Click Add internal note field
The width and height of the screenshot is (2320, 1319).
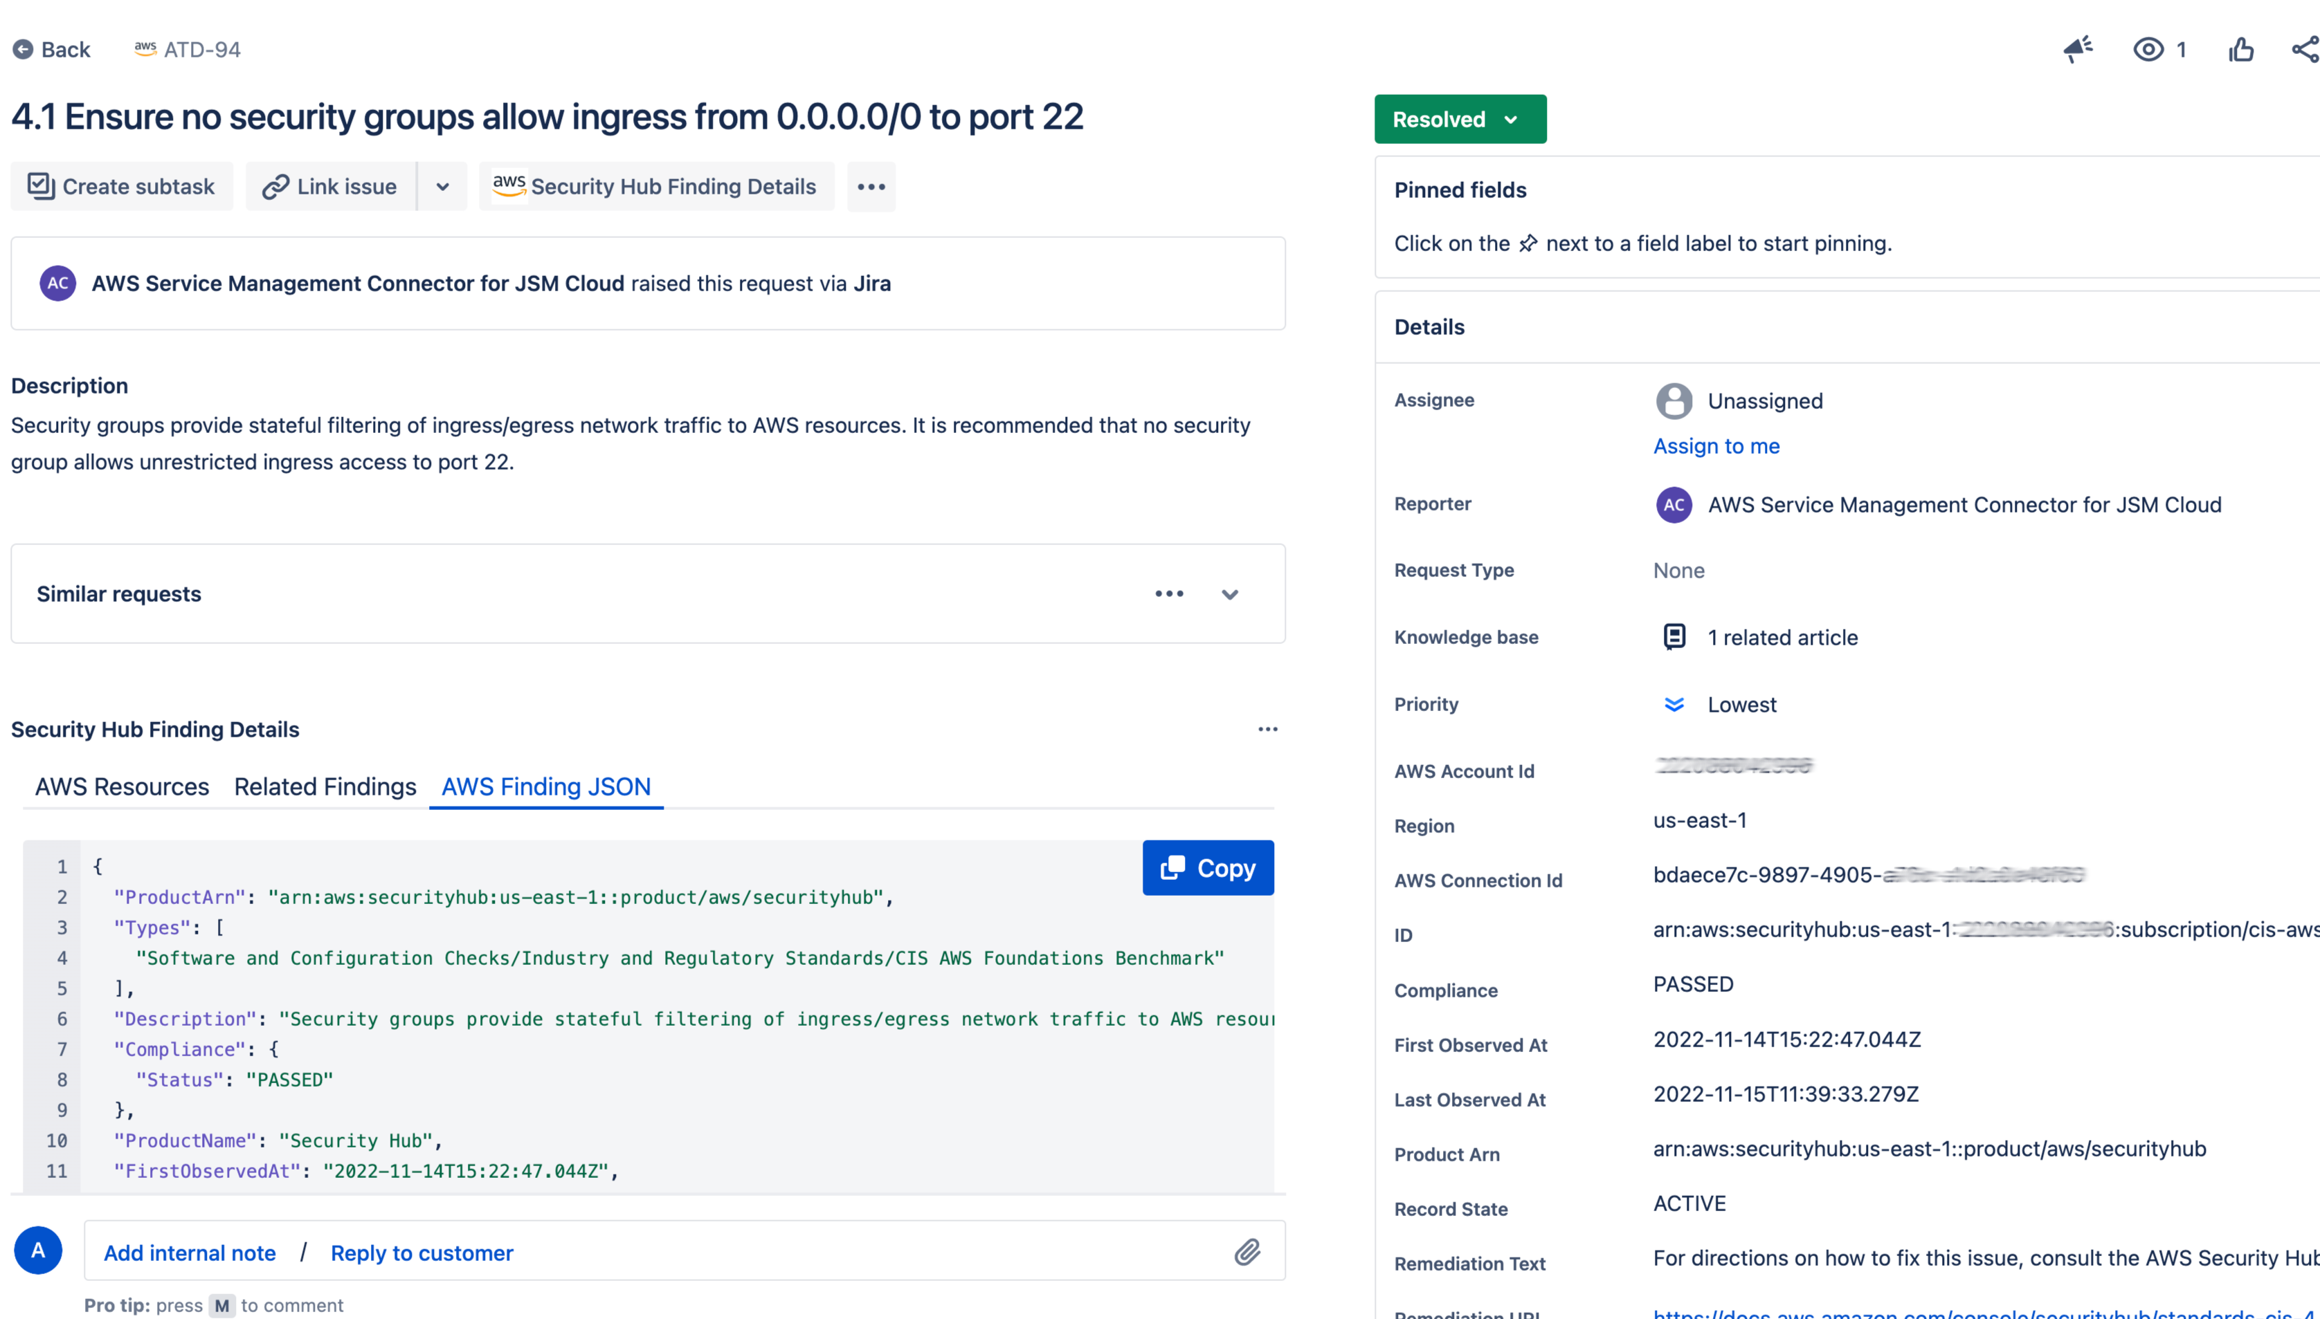[x=190, y=1253]
